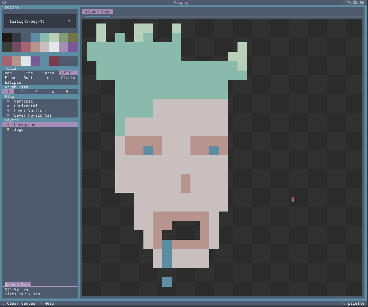Pick the dark green swatch in palette grid
This screenshot has height=307, width=368.
pyautogui.click(x=7, y=47)
